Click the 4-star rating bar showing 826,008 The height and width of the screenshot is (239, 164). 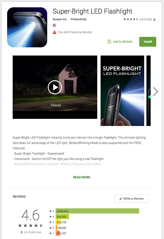(62, 217)
